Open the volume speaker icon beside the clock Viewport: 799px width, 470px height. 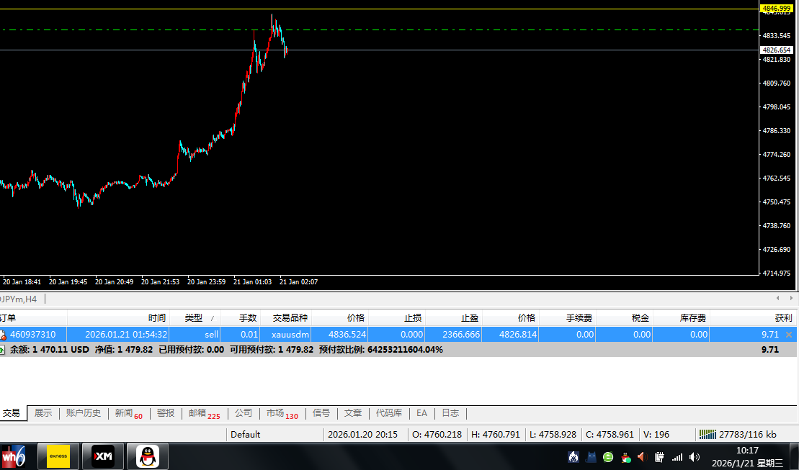[694, 456]
